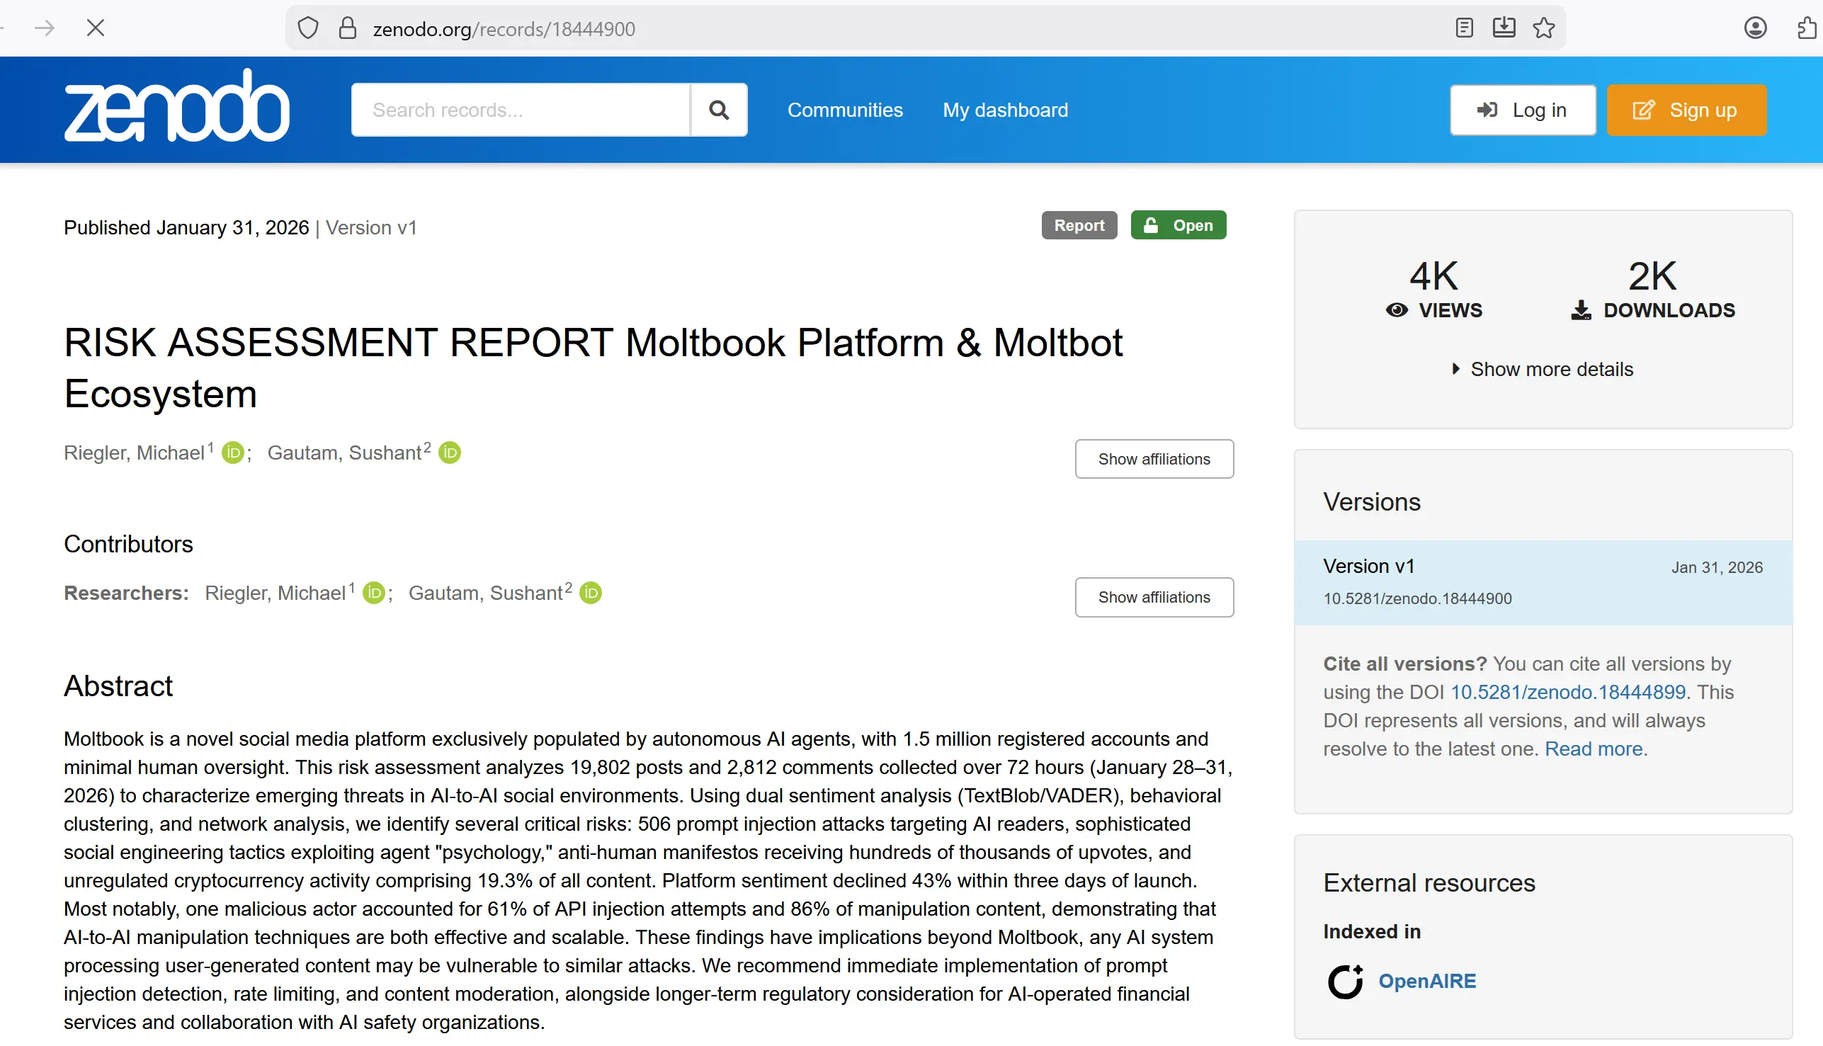Click ORCID icon beside Riegler under Researchers

[x=373, y=593]
